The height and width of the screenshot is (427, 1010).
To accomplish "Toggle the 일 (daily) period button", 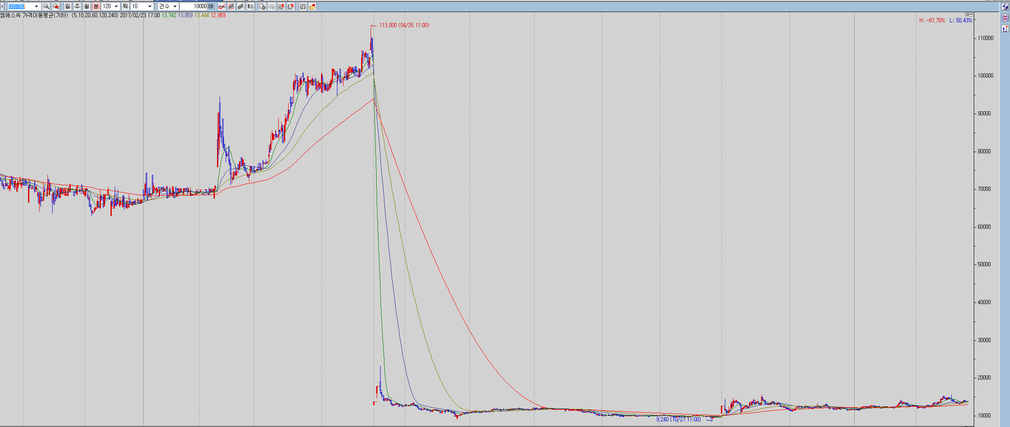I will (x=67, y=6).
